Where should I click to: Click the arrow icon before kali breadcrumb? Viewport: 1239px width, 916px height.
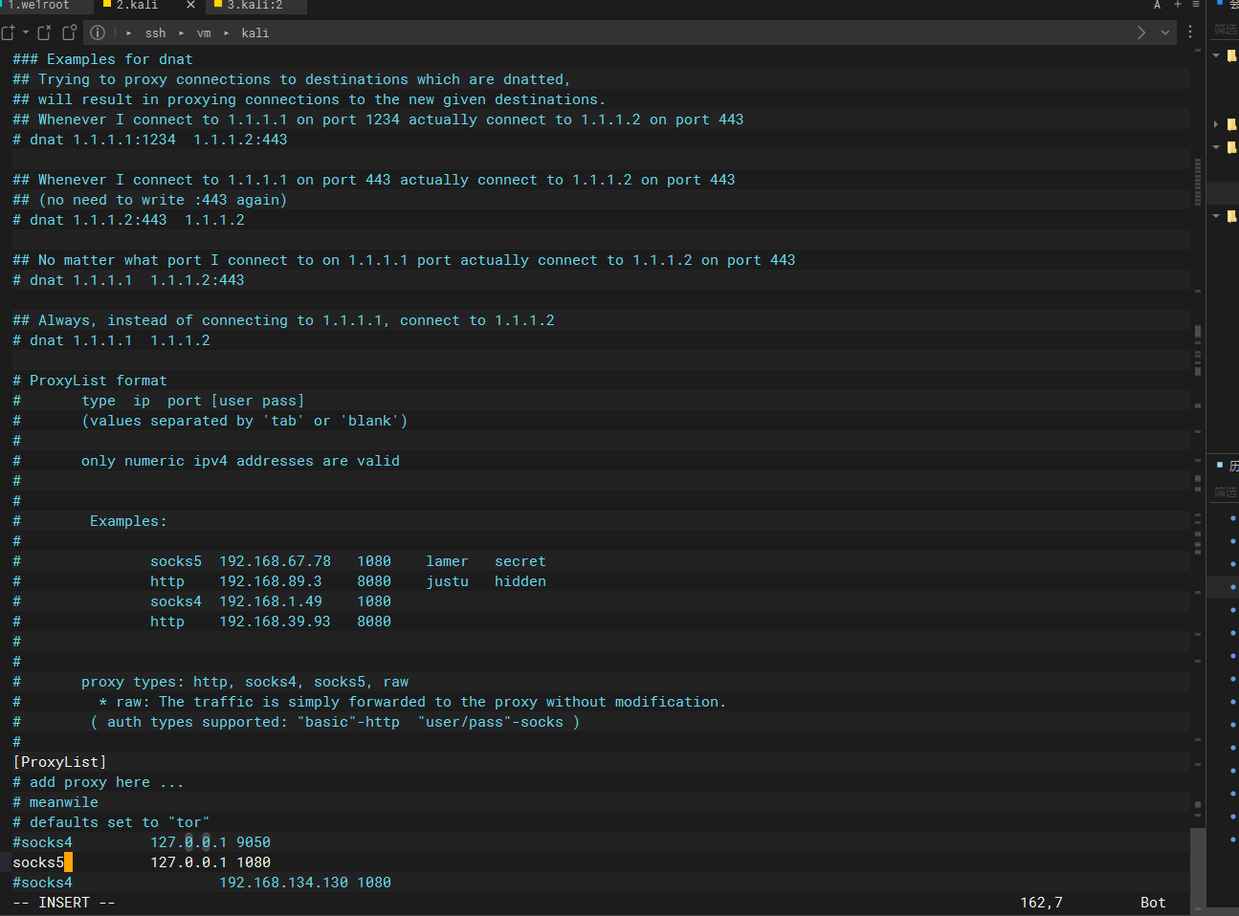227,33
